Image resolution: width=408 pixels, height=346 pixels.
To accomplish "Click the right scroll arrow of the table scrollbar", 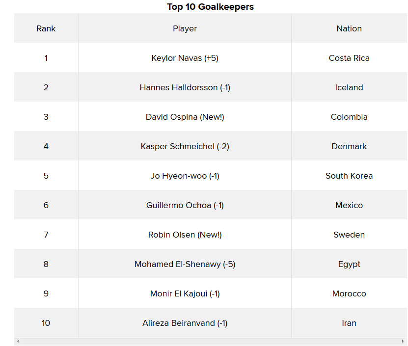I will [x=403, y=341].
